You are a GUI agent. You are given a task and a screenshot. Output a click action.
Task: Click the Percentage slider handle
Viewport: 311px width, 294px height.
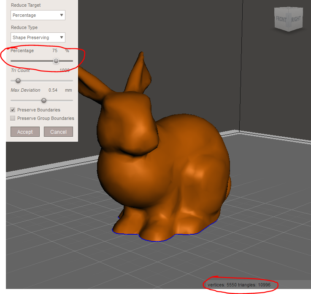56,61
